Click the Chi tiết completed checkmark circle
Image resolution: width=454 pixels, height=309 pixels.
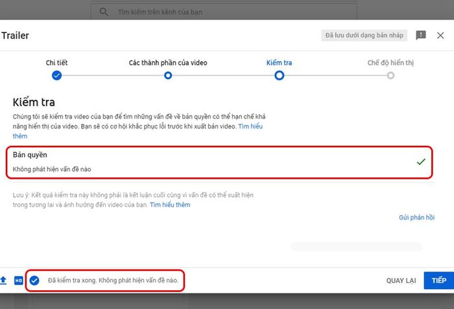[57, 76]
